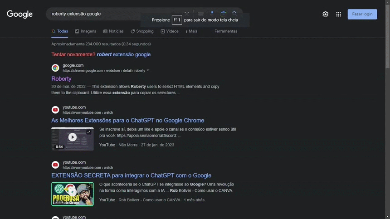Open As Melhores Extensões para o ChatGPT link

127,120
